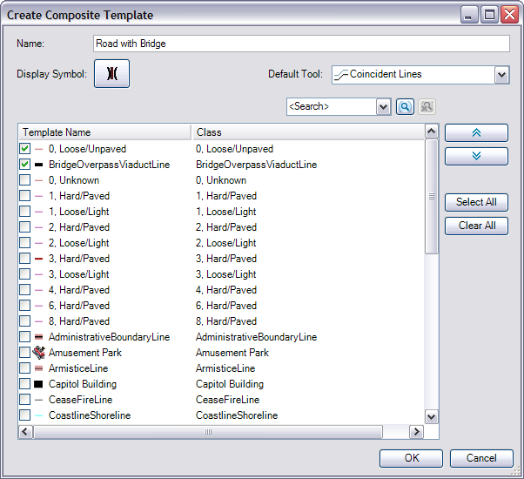This screenshot has height=479, width=524.
Task: Click the AdministrativeBoundaryLine symbol icon
Action: pyautogui.click(x=38, y=337)
